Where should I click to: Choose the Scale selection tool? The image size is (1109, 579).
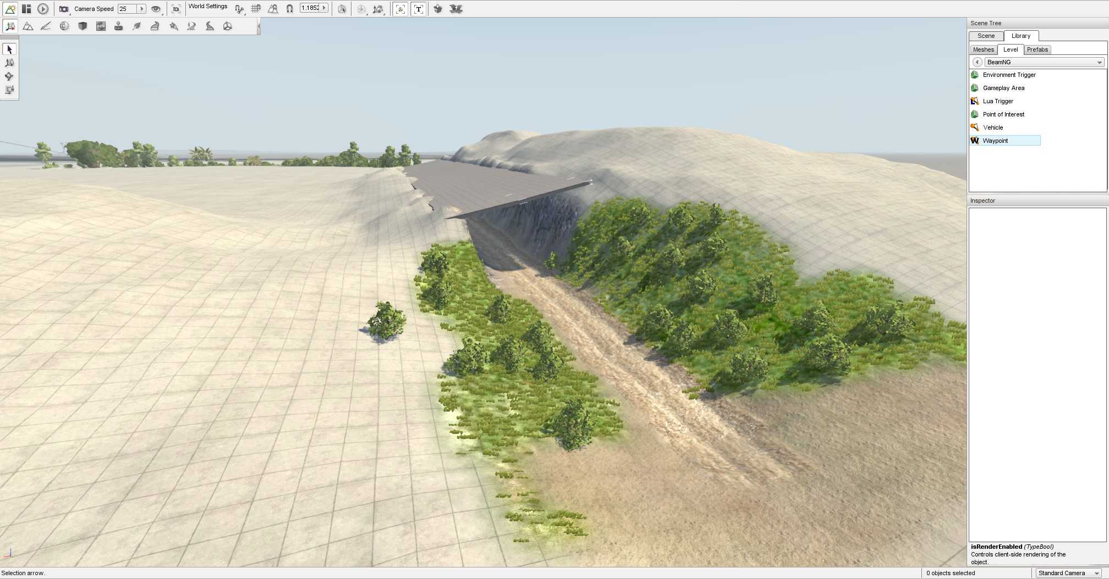click(x=9, y=90)
